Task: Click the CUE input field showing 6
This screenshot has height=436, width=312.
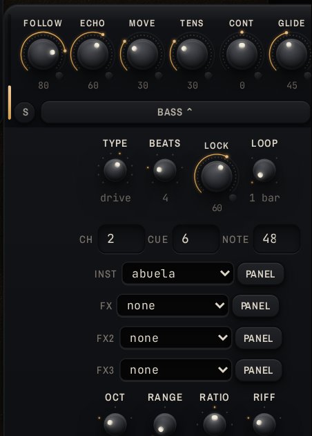Action: (x=196, y=239)
